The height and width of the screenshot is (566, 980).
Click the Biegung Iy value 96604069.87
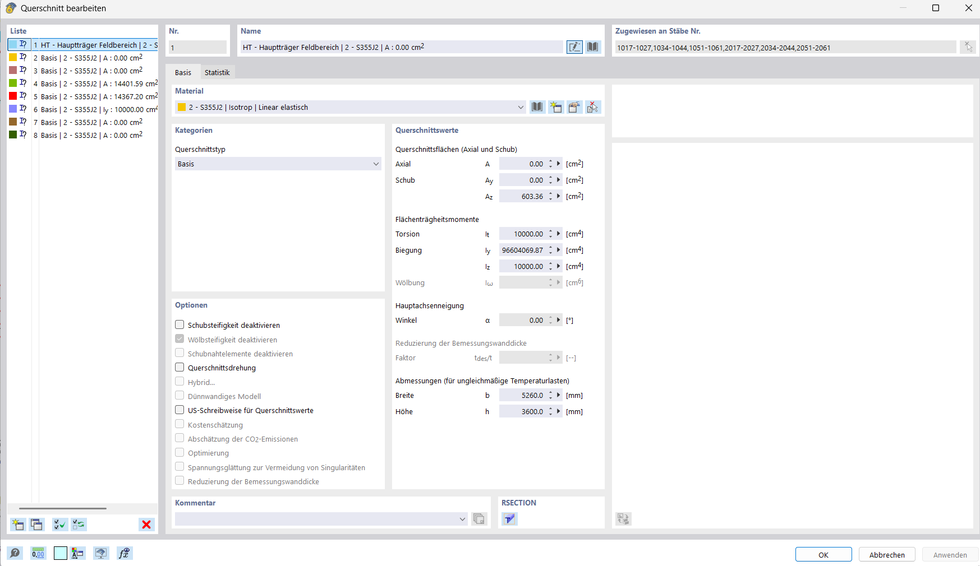click(523, 250)
